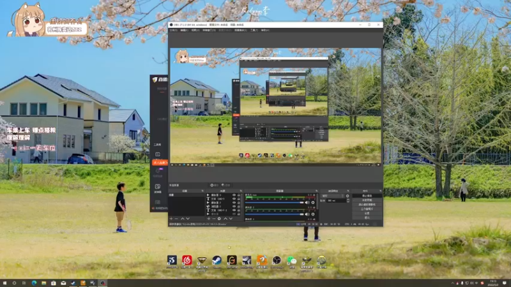Image resolution: width=511 pixels, height=287 pixels.
Task: Mute the second audio mixer channel
Action: (307, 214)
